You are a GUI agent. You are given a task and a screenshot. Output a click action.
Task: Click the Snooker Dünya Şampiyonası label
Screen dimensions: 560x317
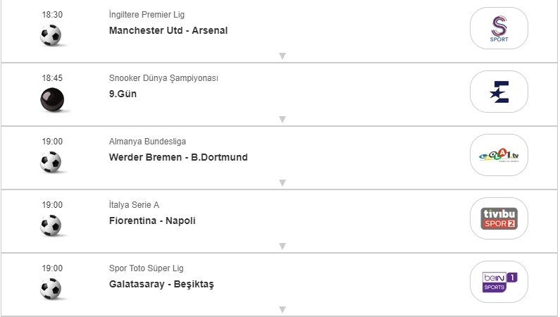point(163,78)
